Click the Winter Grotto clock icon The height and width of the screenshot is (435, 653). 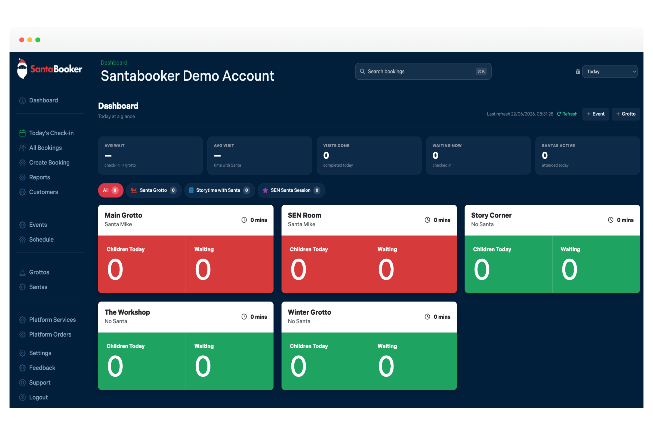427,316
